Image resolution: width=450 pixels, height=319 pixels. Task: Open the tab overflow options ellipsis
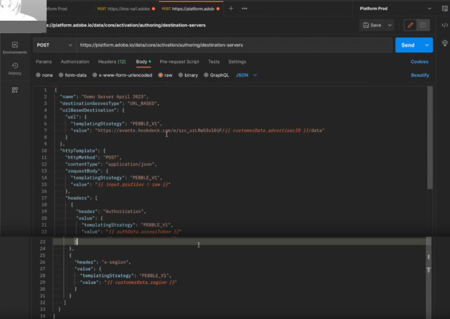[x=244, y=9]
